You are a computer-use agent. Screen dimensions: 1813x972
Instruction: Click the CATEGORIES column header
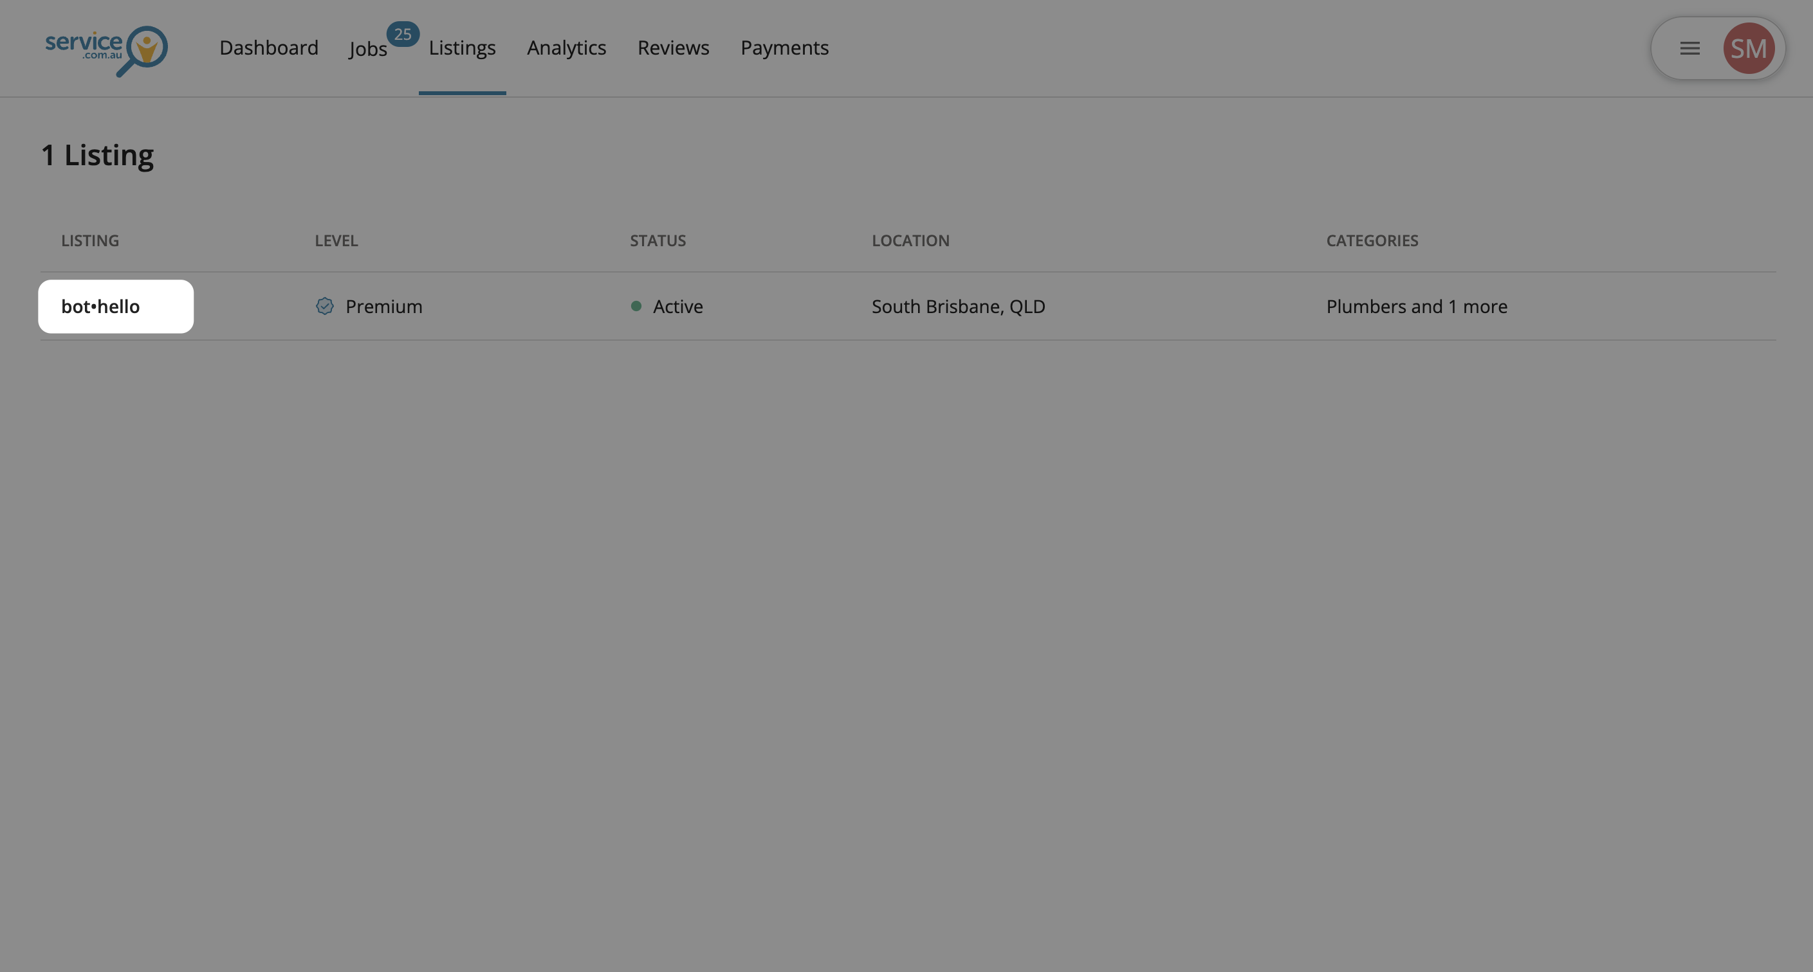tap(1372, 240)
